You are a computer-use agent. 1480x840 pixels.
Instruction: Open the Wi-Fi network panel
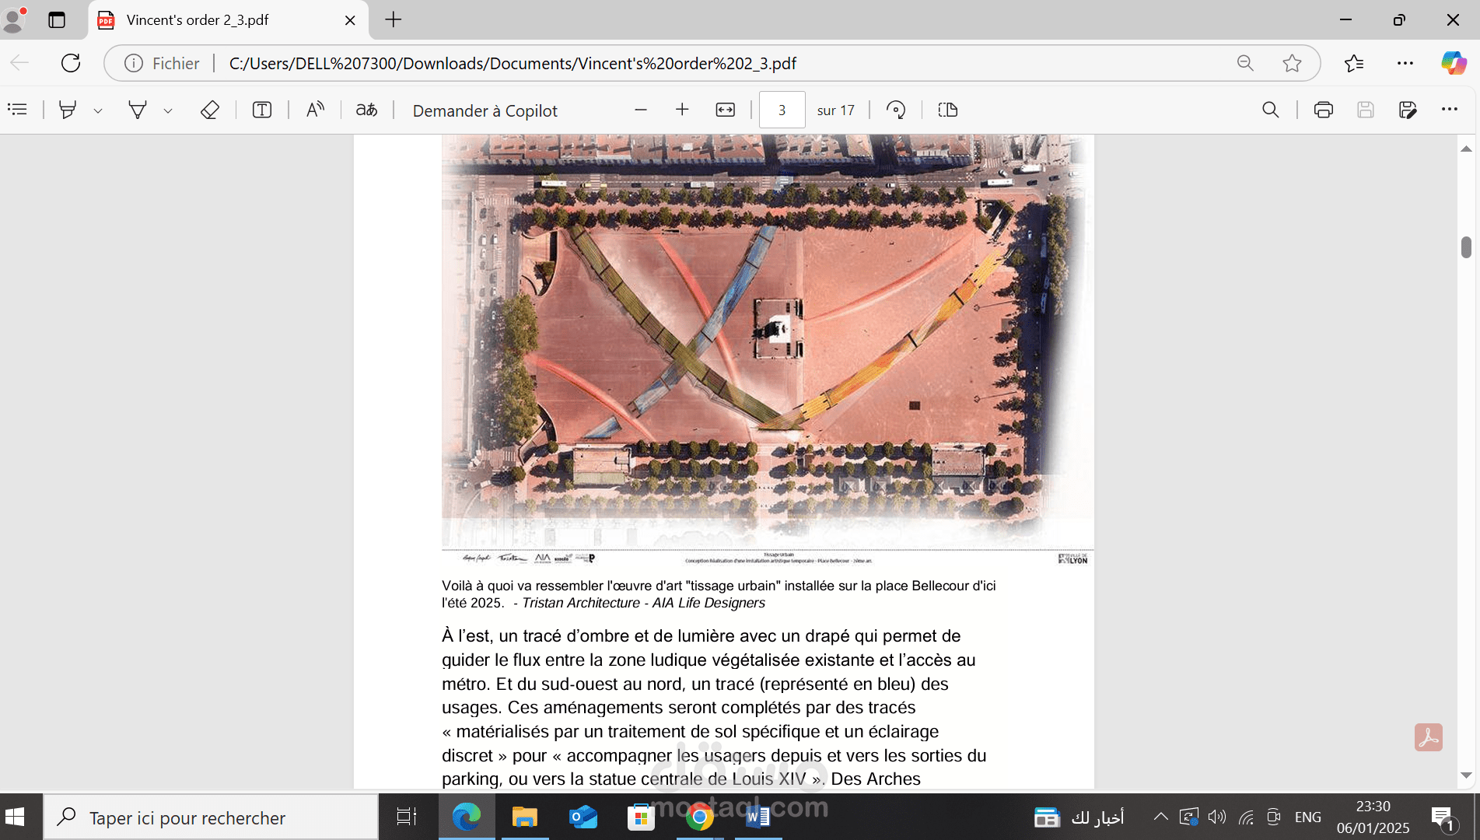[x=1246, y=817]
